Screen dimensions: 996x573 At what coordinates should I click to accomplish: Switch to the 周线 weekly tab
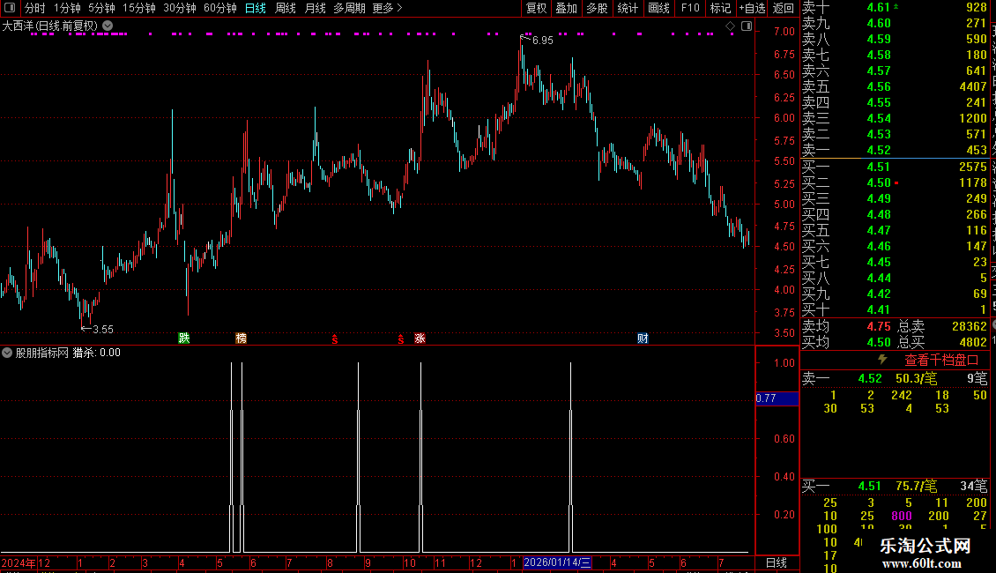[286, 8]
